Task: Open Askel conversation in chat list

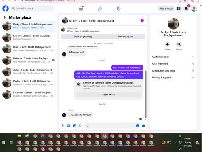Action: tap(28, 72)
